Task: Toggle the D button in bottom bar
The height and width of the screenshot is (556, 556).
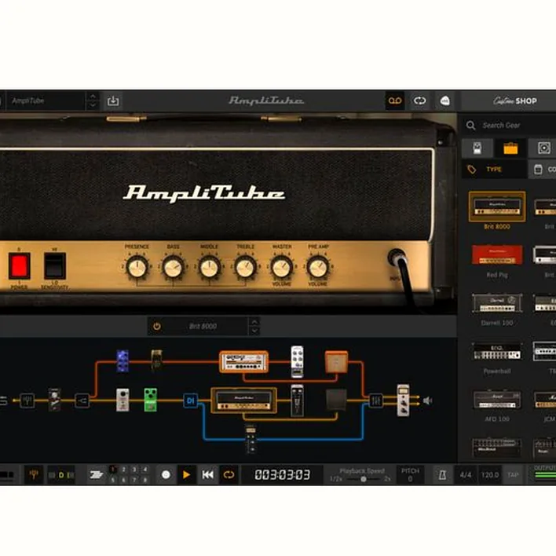Action: tap(61, 475)
